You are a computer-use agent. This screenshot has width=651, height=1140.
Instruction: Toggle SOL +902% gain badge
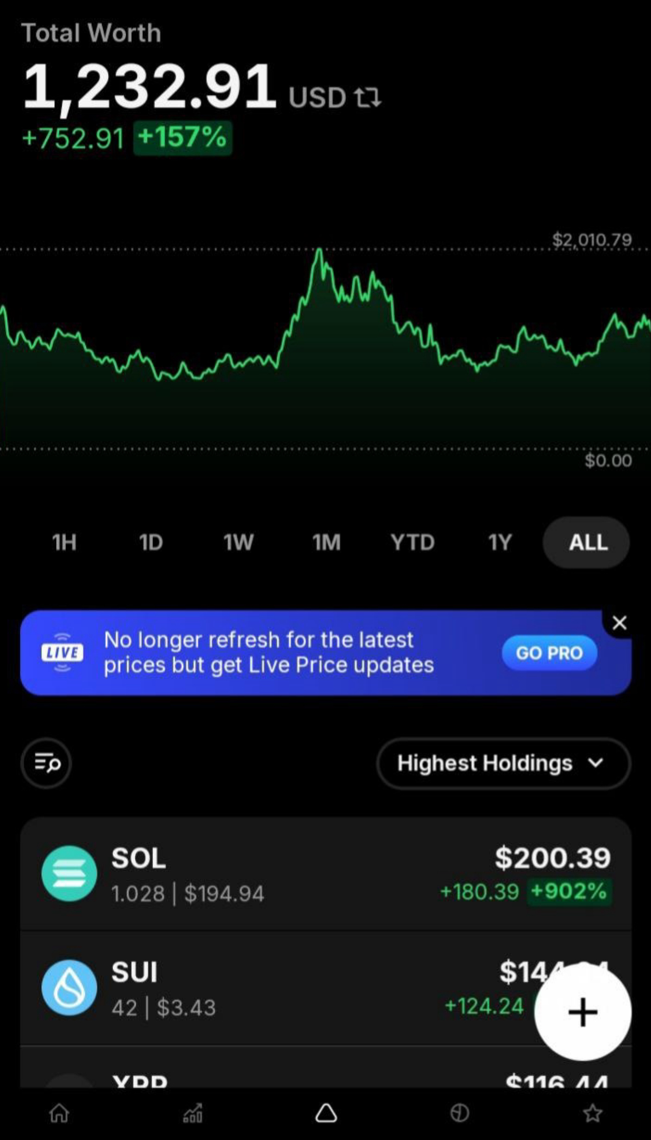pos(569,891)
